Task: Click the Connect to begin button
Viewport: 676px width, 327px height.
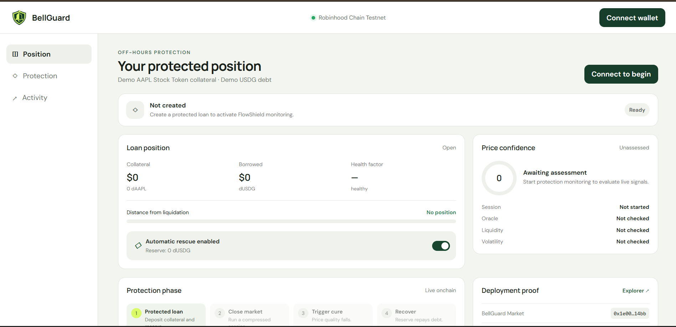Action: [x=621, y=74]
